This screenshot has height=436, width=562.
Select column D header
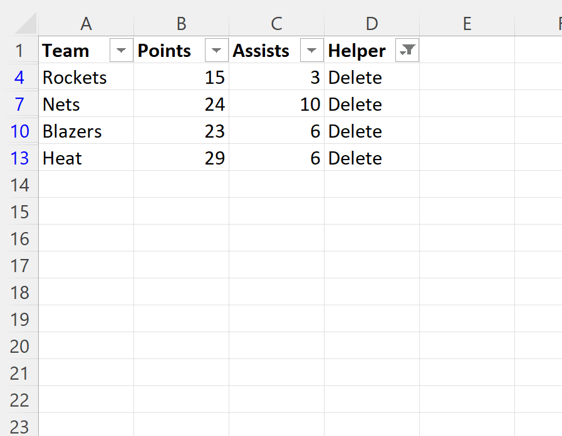point(372,24)
